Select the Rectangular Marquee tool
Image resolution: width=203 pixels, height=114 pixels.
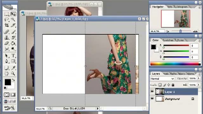pyautogui.click(x=6, y=14)
